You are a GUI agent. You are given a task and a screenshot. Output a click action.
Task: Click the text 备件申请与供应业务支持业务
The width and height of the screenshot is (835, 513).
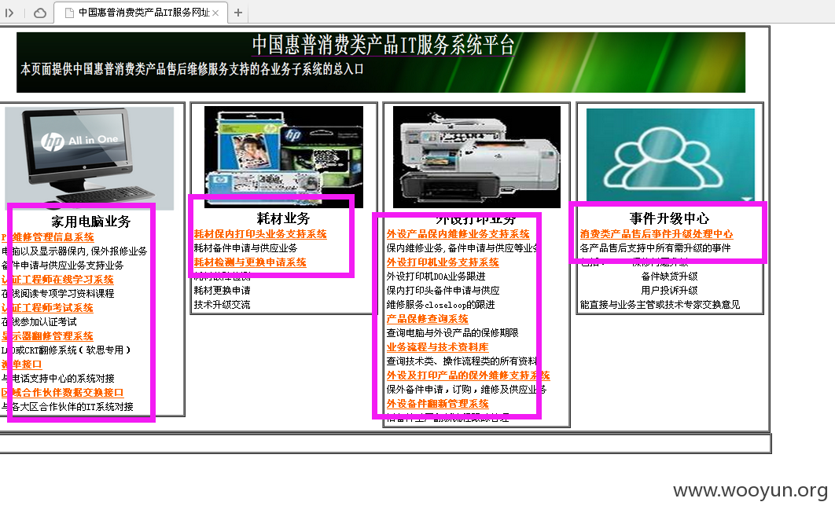pyautogui.click(x=62, y=266)
